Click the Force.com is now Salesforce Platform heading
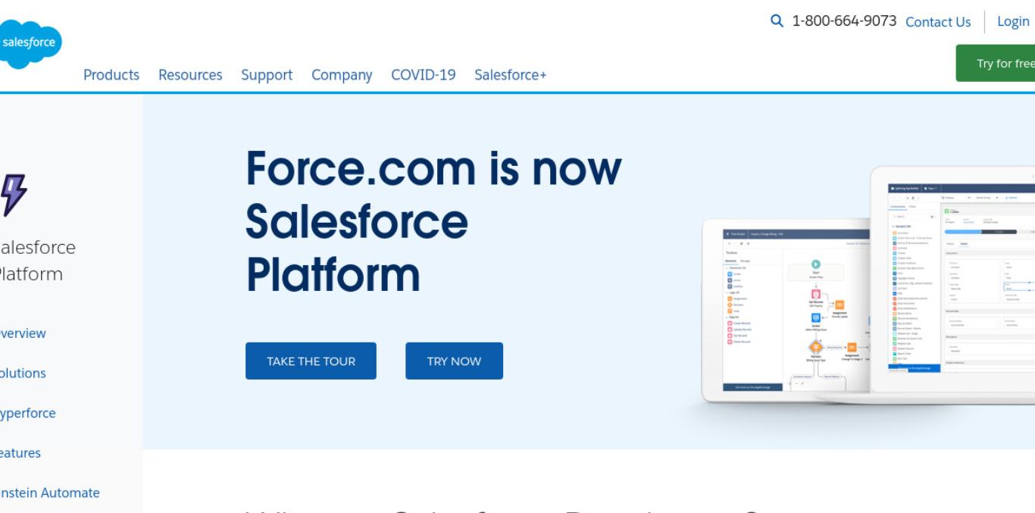The height and width of the screenshot is (513, 1035). pos(433,222)
